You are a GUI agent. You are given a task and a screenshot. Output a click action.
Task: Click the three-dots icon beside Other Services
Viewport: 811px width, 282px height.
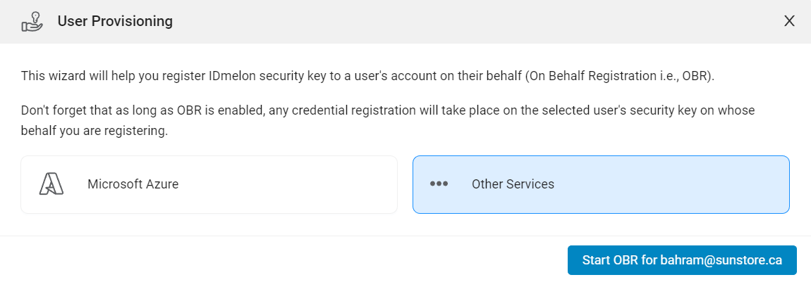(439, 184)
